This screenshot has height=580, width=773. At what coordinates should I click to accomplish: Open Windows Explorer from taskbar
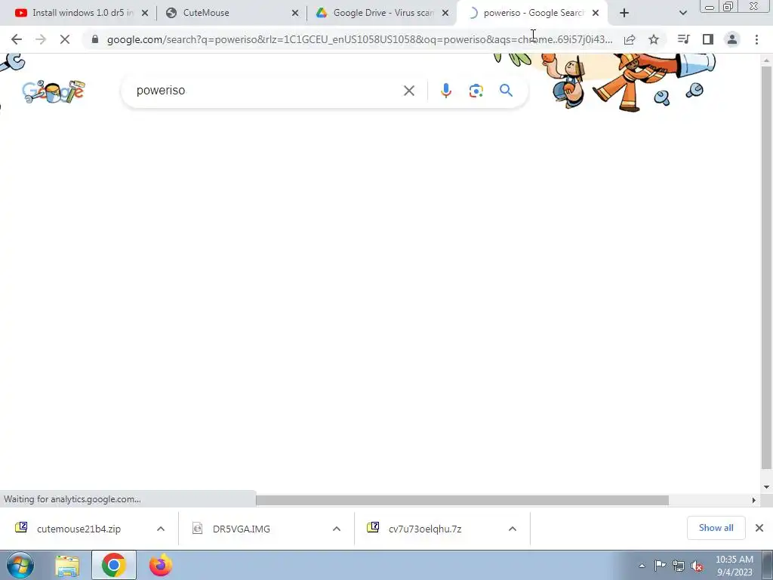(x=67, y=565)
